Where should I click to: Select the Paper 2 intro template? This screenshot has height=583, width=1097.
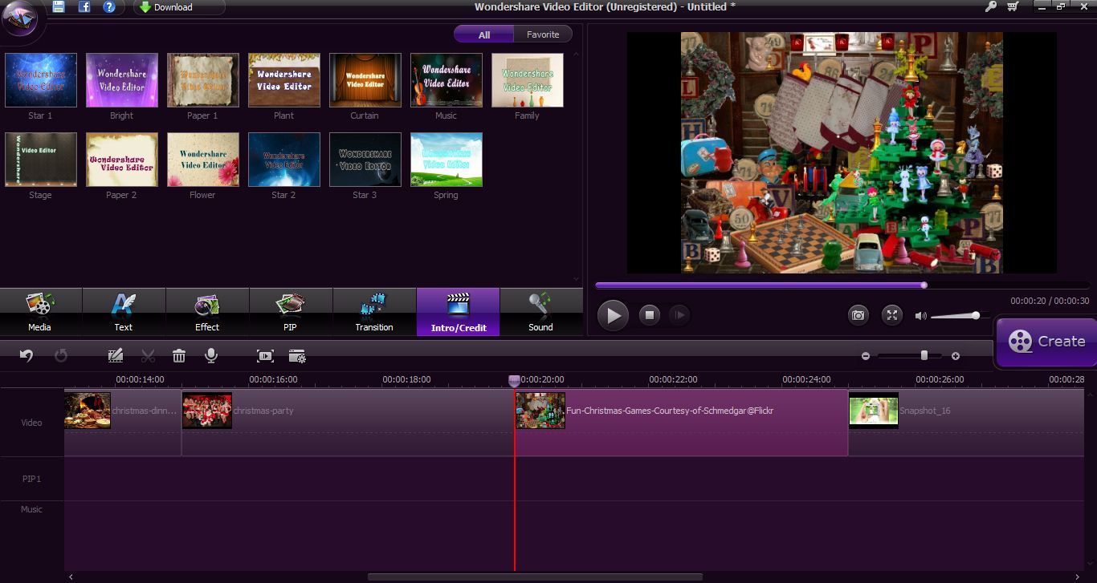122,160
